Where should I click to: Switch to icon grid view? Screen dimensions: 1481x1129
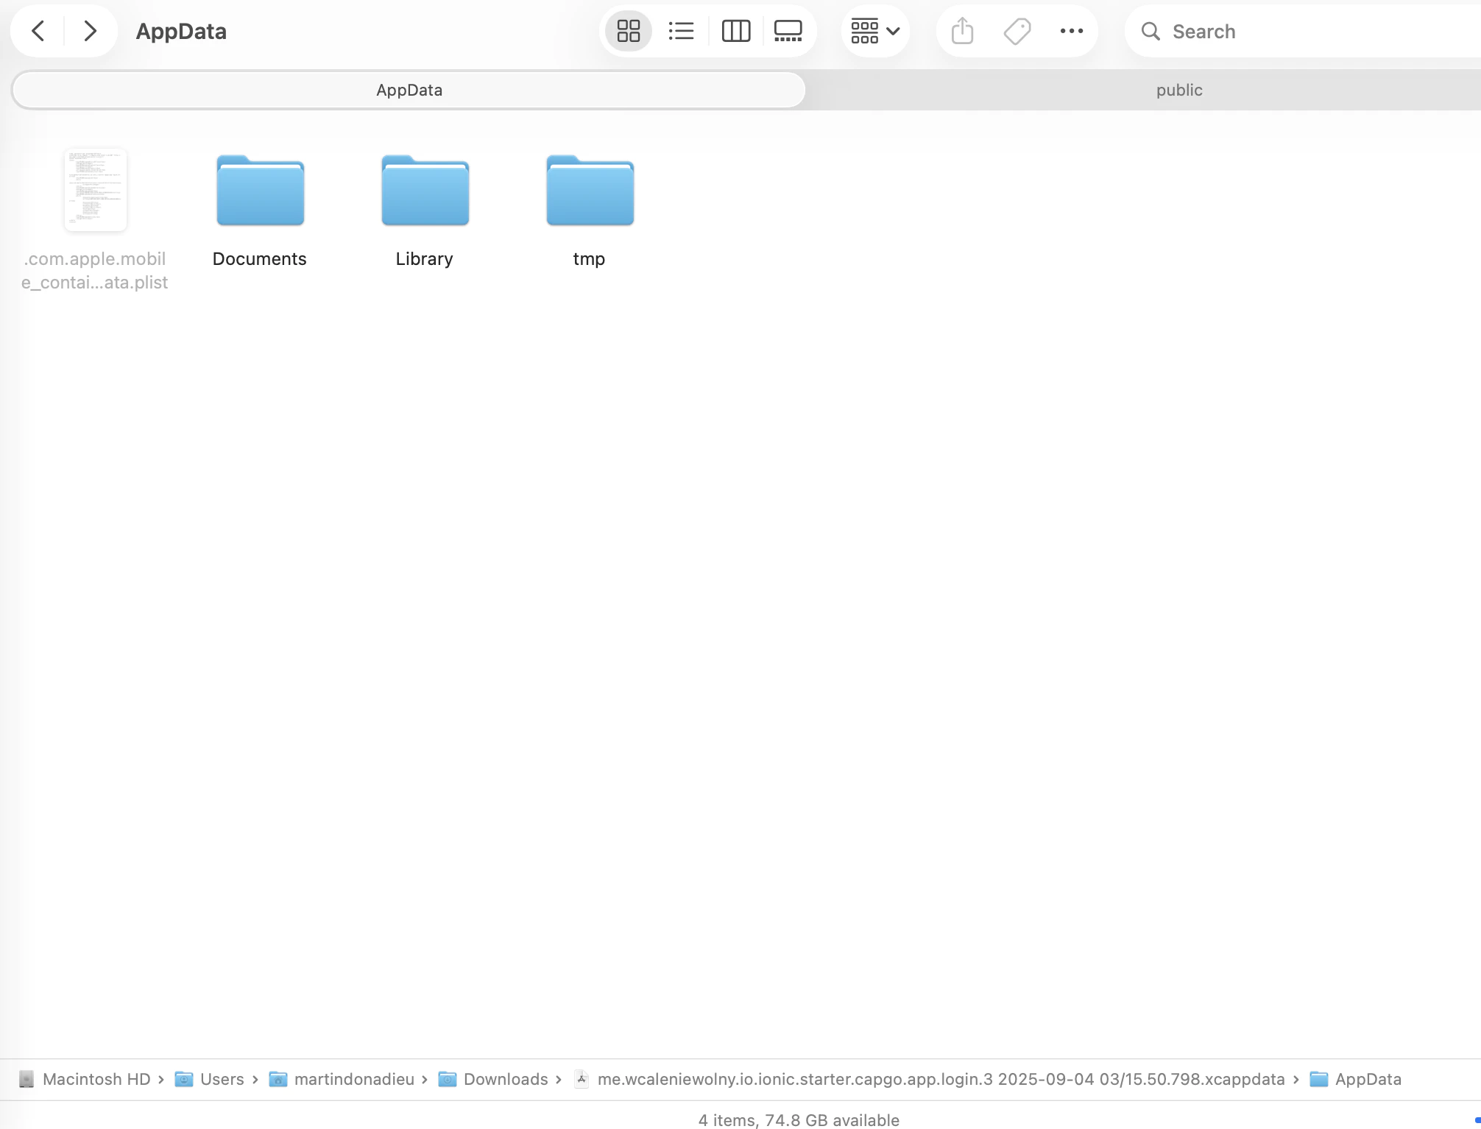(628, 31)
